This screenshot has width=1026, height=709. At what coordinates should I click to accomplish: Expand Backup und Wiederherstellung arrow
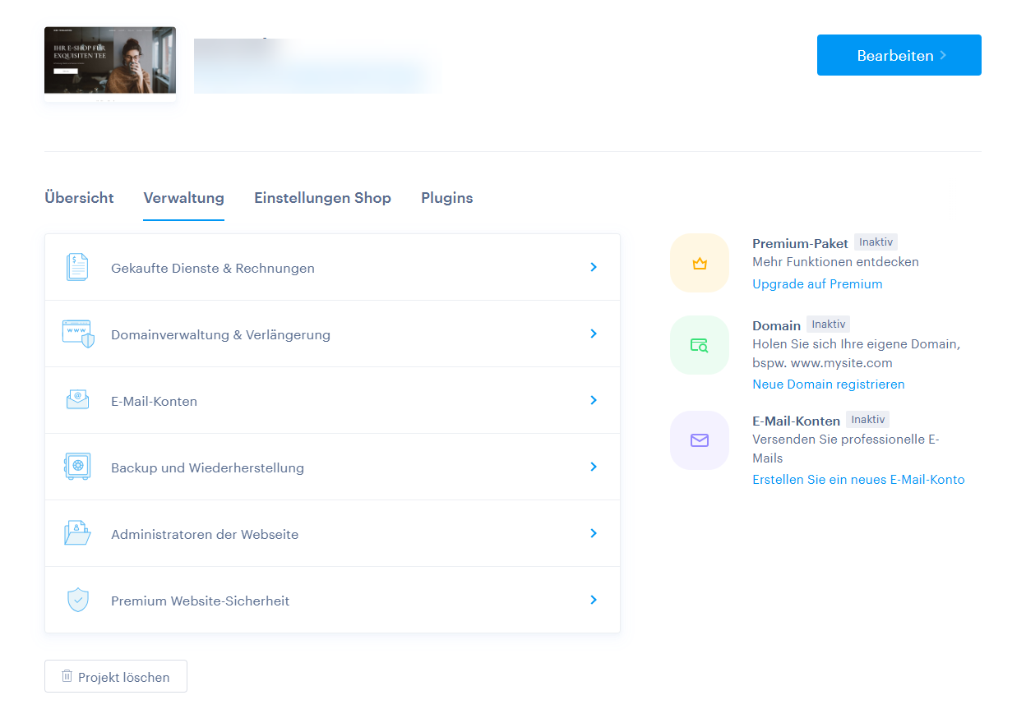point(593,467)
